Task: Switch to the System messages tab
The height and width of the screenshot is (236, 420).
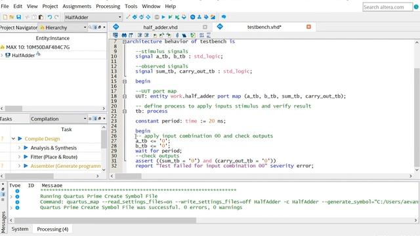Action: [20, 229]
